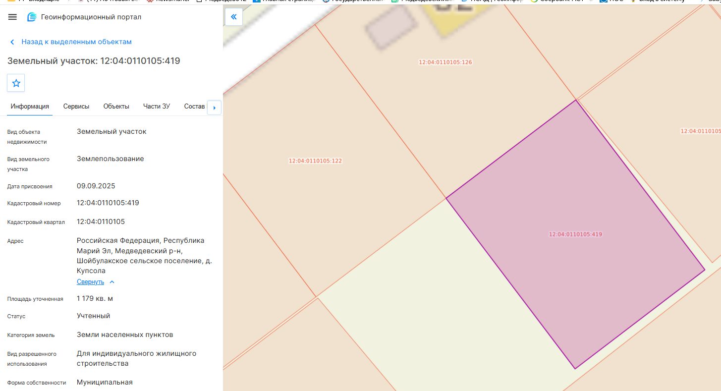Select parcel label 12:04:0110105:122 on the map

click(x=316, y=161)
